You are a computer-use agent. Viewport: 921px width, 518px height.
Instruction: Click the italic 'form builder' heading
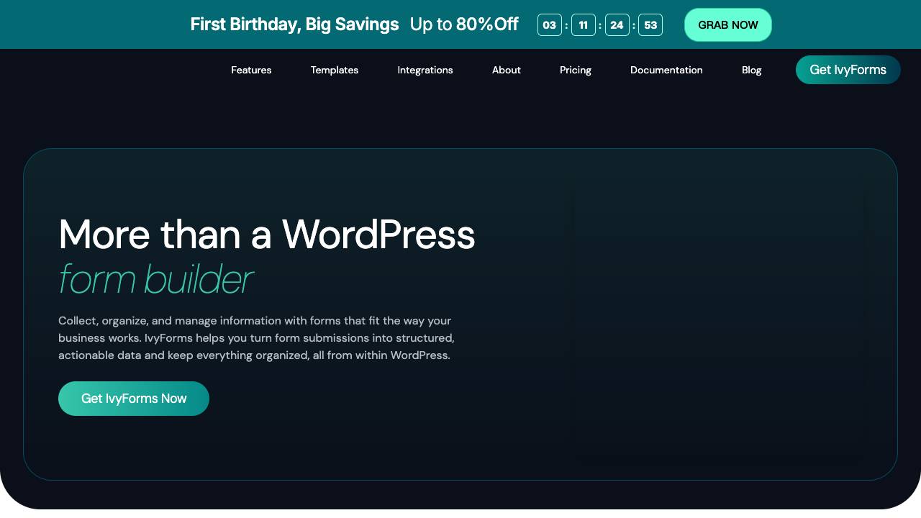[155, 279]
